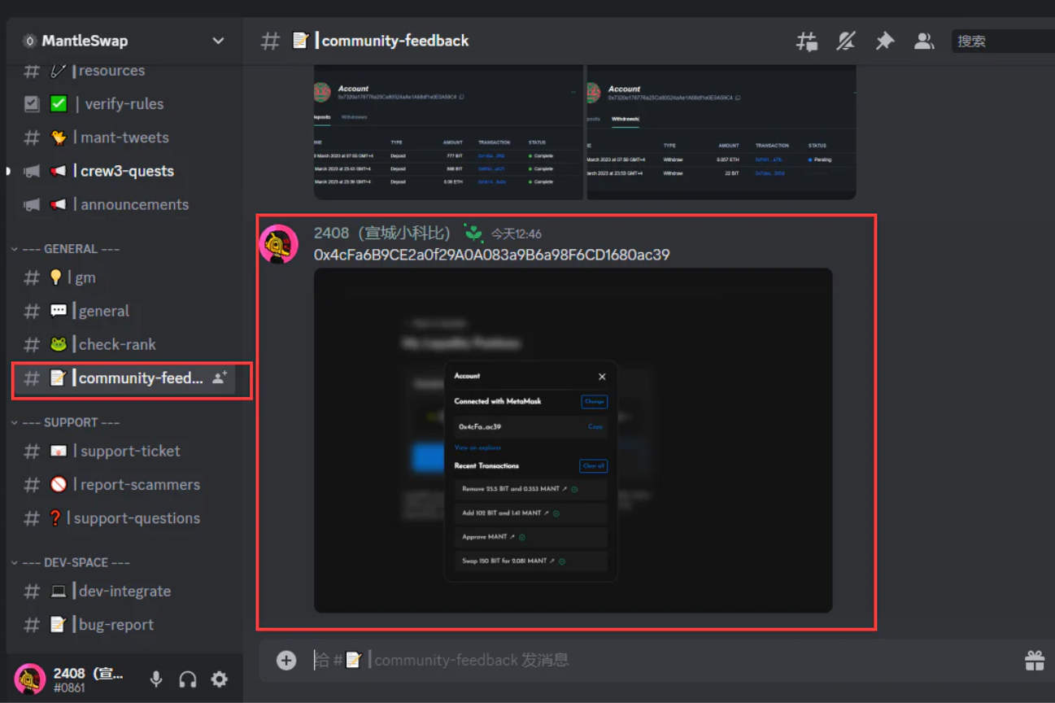The height and width of the screenshot is (703, 1055).
Task: Open the gift icon in the message bar
Action: (x=1035, y=660)
